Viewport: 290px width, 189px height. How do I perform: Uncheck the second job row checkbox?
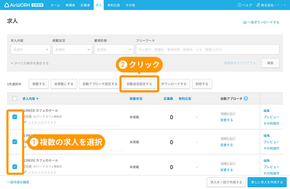point(15,142)
